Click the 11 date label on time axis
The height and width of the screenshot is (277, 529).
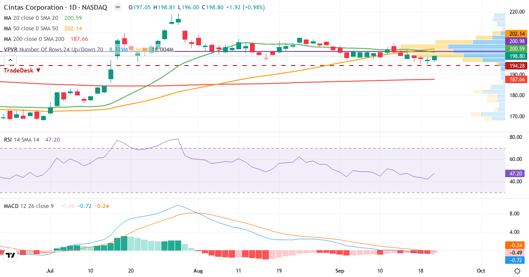click(x=238, y=271)
